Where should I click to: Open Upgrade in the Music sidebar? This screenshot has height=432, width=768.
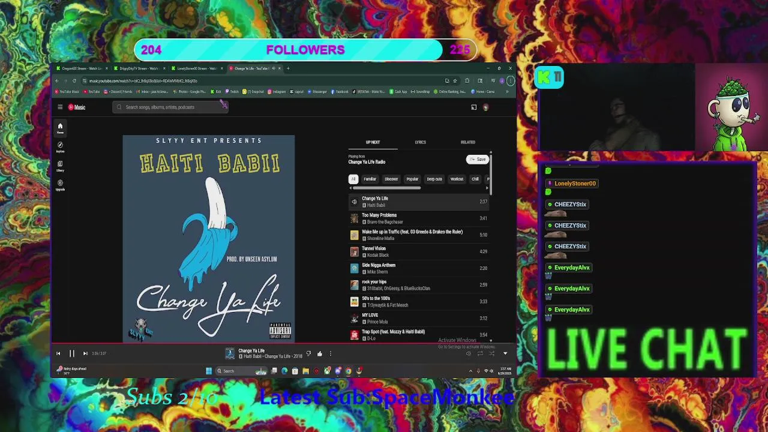60,185
